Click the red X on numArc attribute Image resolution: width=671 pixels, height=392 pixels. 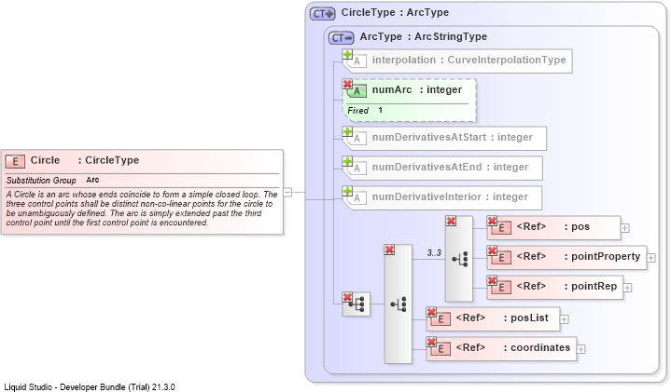(347, 84)
